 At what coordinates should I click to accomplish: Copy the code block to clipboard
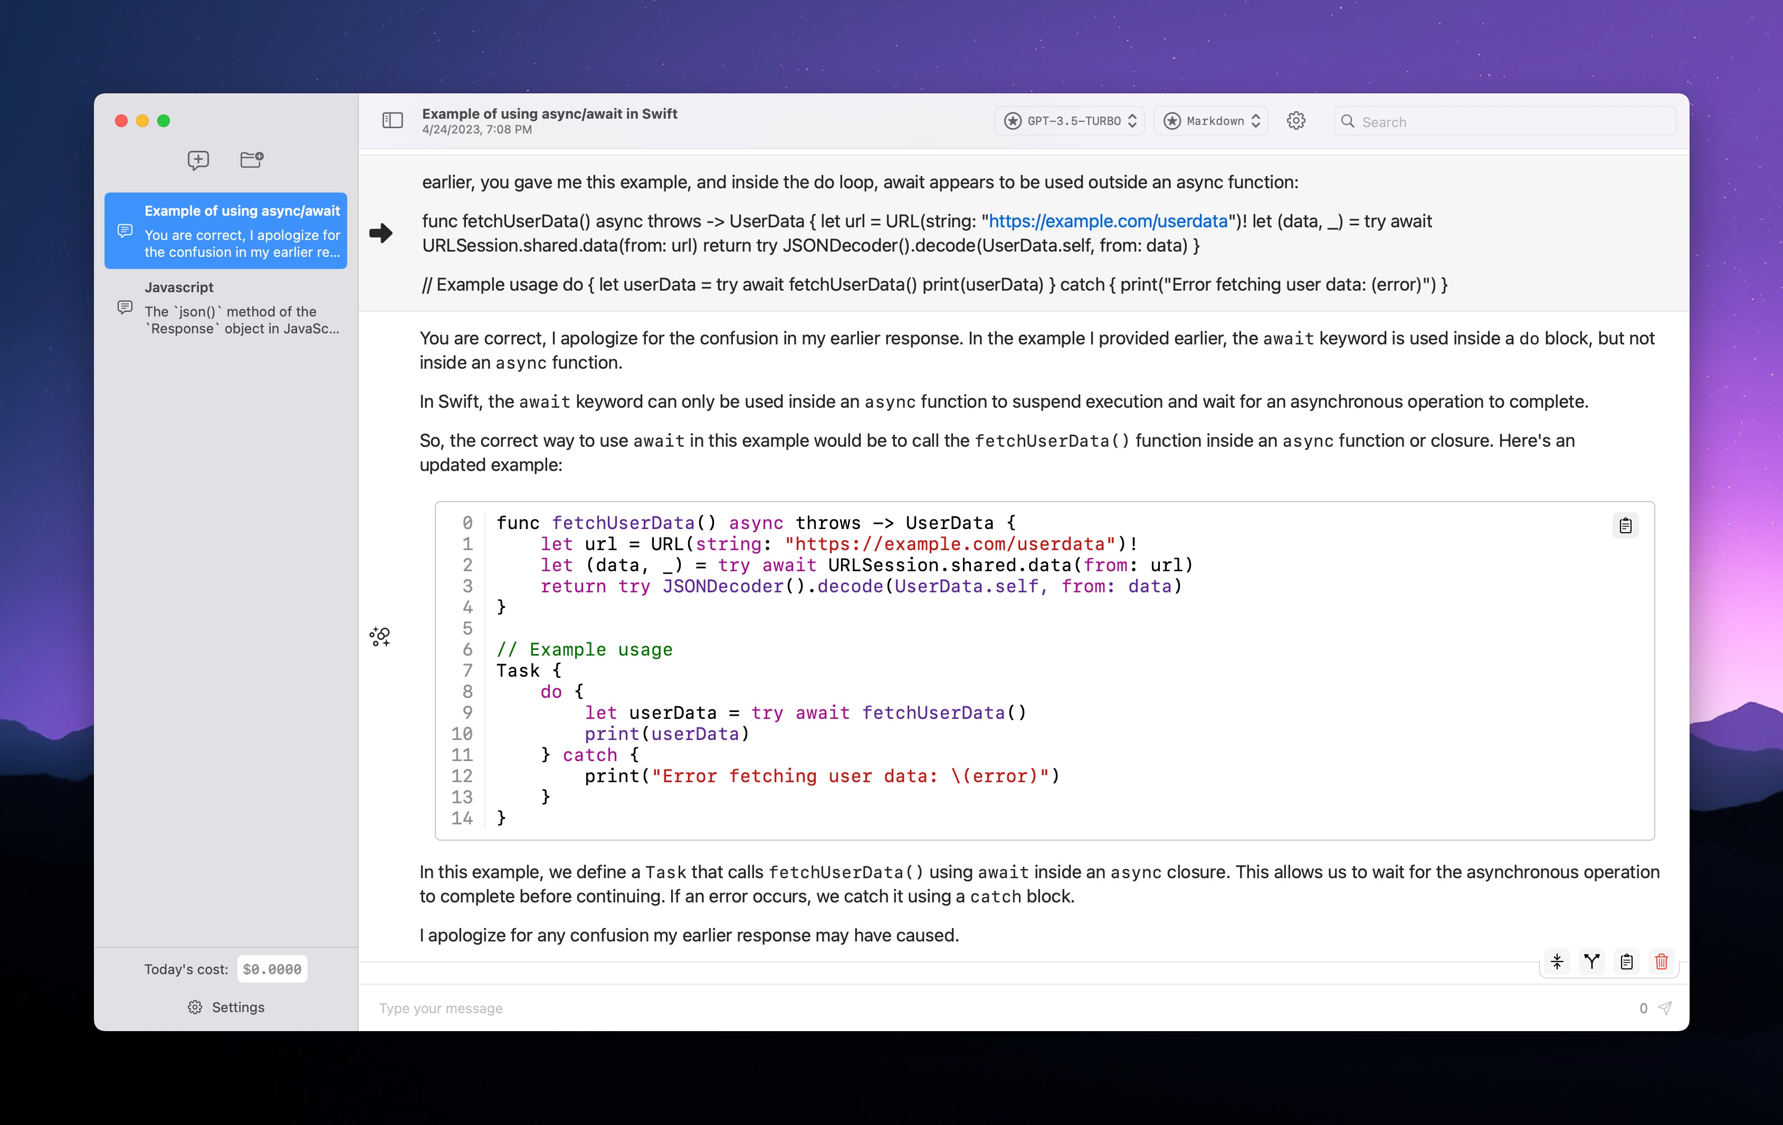[1625, 525]
